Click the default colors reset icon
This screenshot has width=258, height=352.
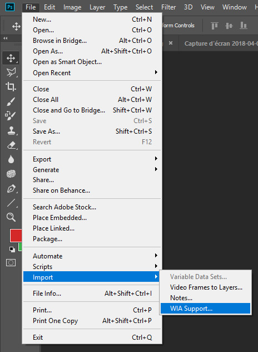point(12,249)
